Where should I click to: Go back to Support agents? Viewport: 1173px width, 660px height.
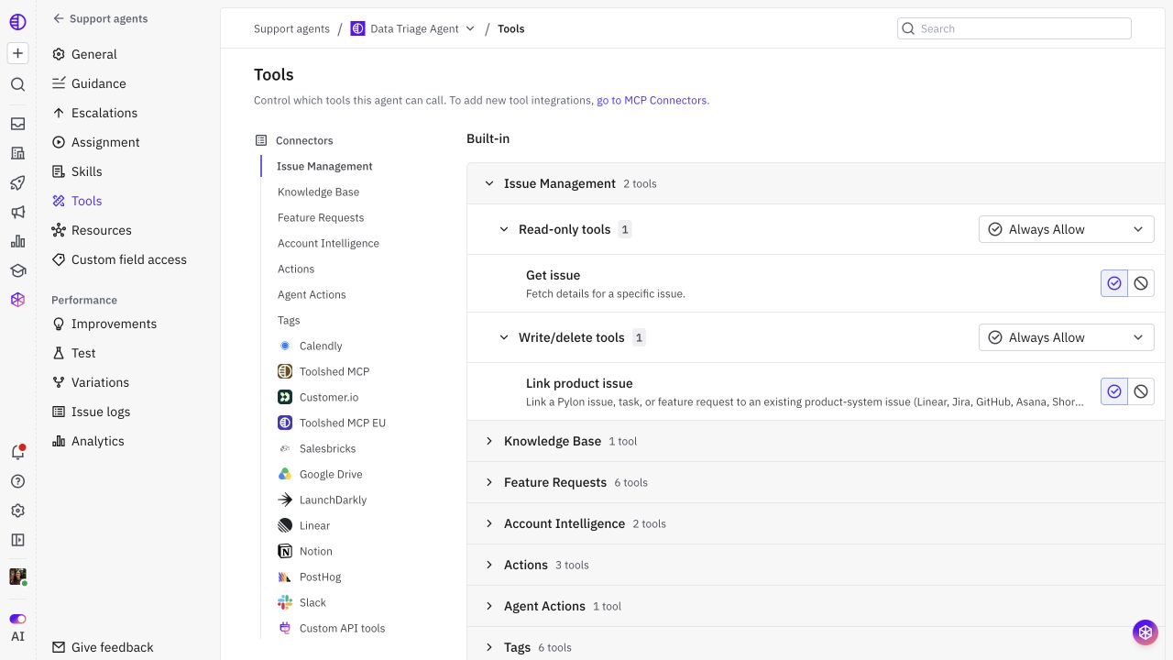point(100,18)
